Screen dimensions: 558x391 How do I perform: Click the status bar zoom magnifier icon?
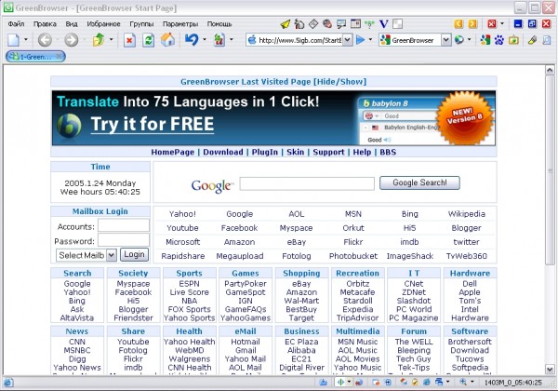click(x=463, y=382)
